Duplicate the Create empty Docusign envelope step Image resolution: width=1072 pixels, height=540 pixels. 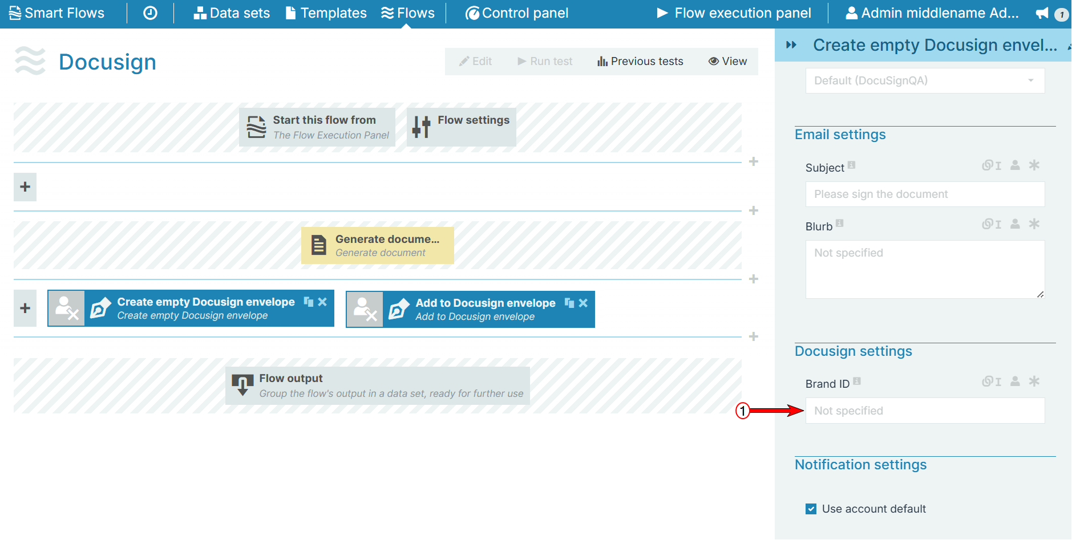[308, 302]
